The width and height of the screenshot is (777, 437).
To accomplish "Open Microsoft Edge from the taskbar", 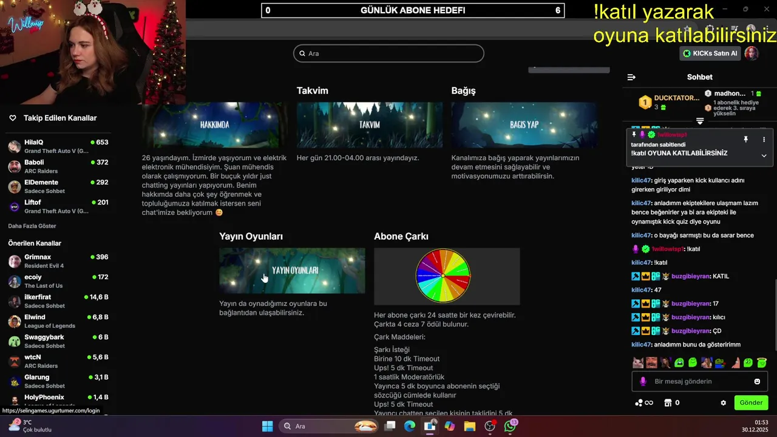I will (x=410, y=426).
